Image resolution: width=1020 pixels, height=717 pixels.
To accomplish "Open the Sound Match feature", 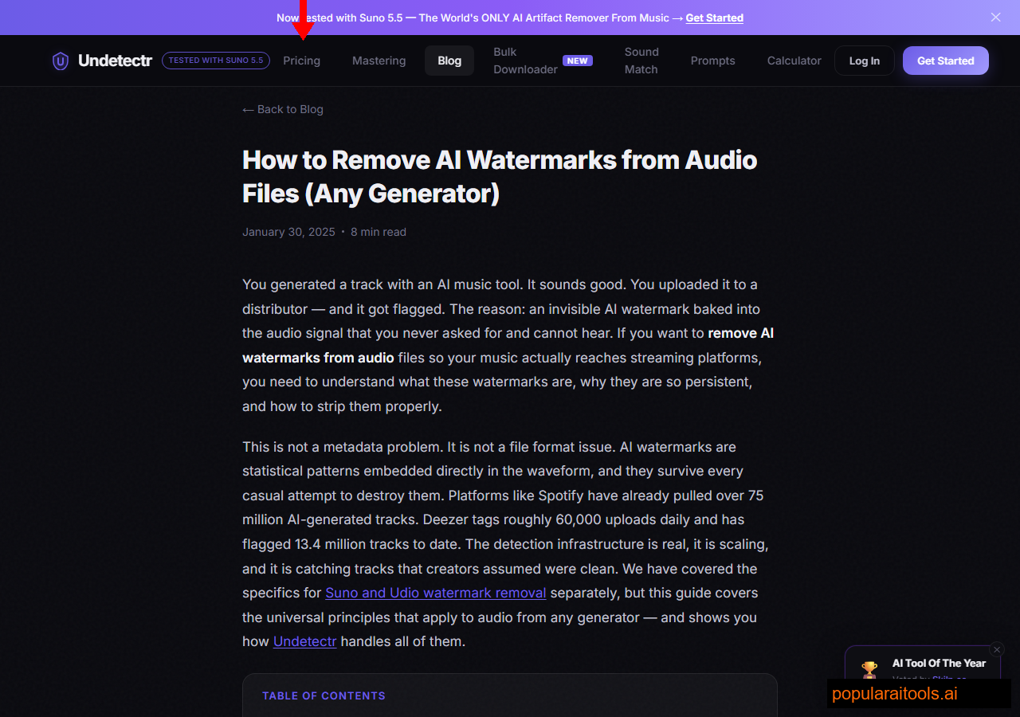I will pyautogui.click(x=641, y=61).
